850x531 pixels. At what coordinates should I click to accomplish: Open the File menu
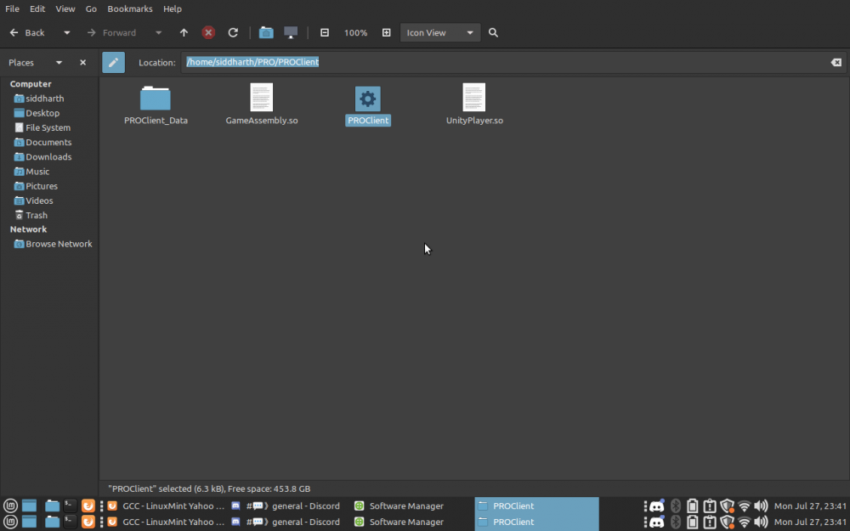click(12, 8)
